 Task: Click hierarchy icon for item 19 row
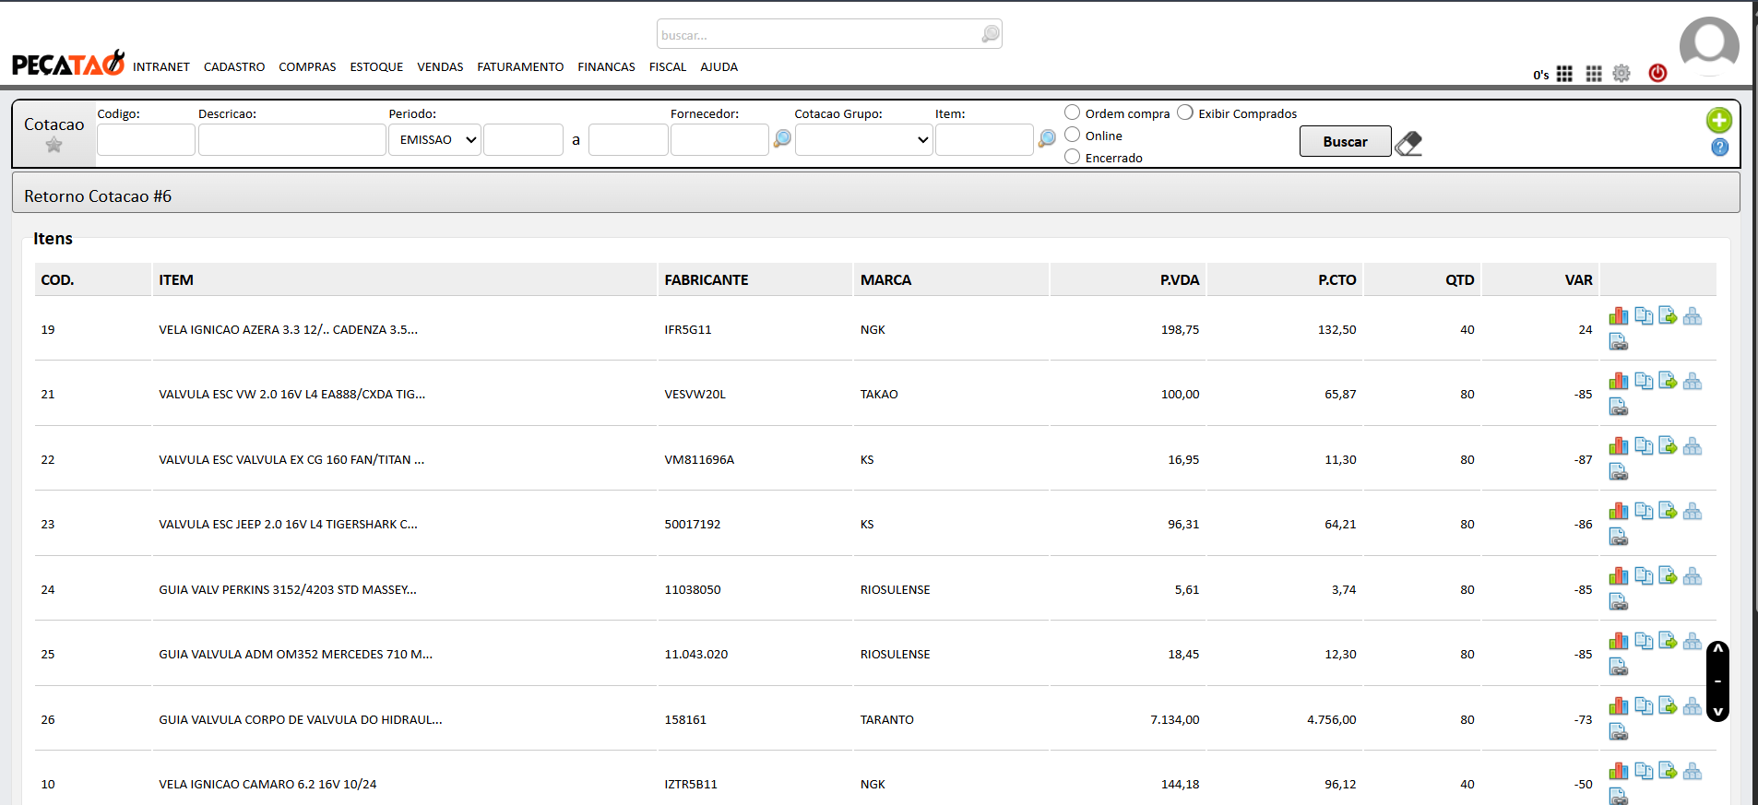click(x=1693, y=315)
